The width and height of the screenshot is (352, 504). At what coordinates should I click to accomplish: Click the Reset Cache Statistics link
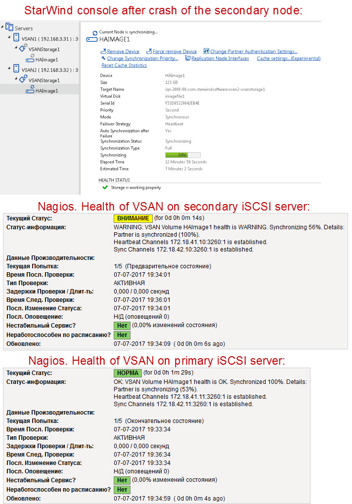124,65
